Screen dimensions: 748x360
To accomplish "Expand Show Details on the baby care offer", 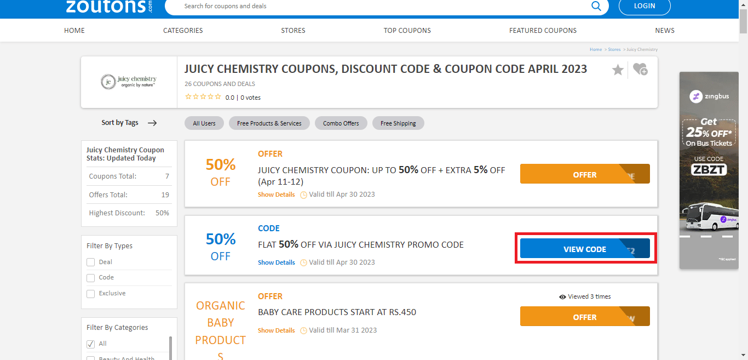I will click(x=276, y=330).
